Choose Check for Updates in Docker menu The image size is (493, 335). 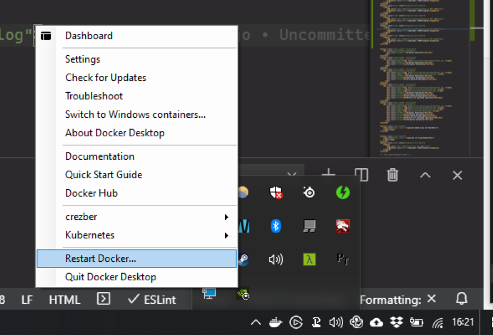(137, 78)
